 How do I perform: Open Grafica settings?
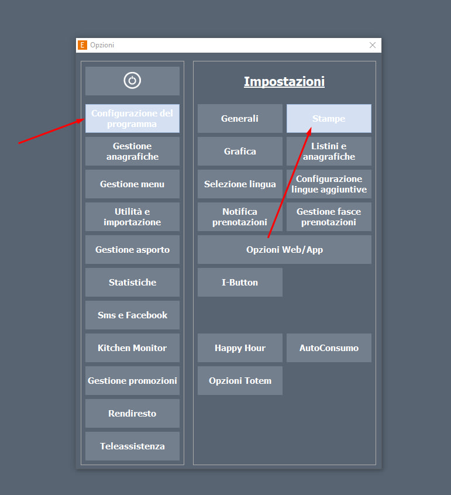pos(240,152)
